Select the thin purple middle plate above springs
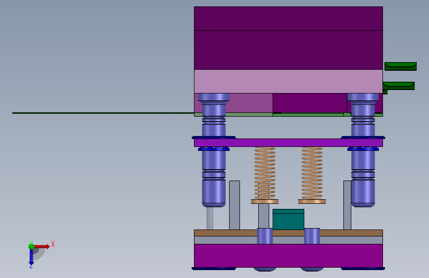The width and height of the screenshot is (429, 278). (x=288, y=143)
